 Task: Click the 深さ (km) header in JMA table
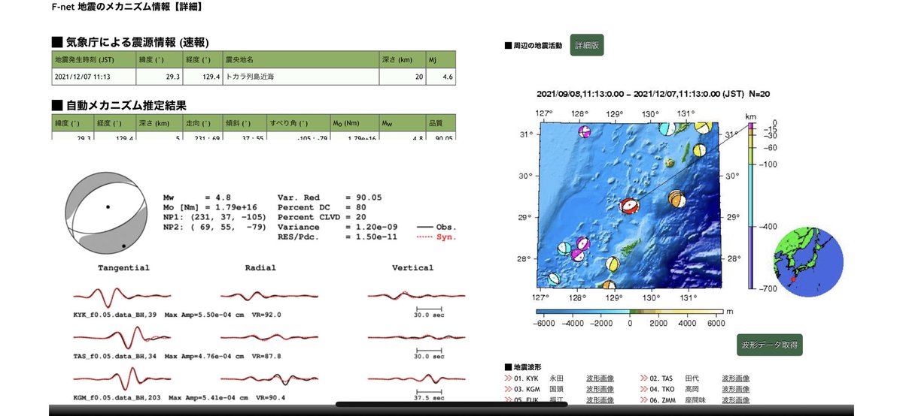click(403, 59)
